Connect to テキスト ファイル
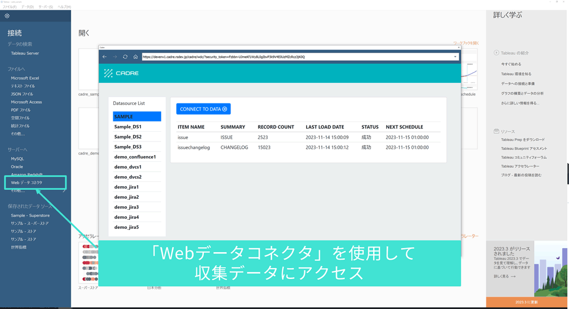This screenshot has height=309, width=569. pyautogui.click(x=23, y=86)
